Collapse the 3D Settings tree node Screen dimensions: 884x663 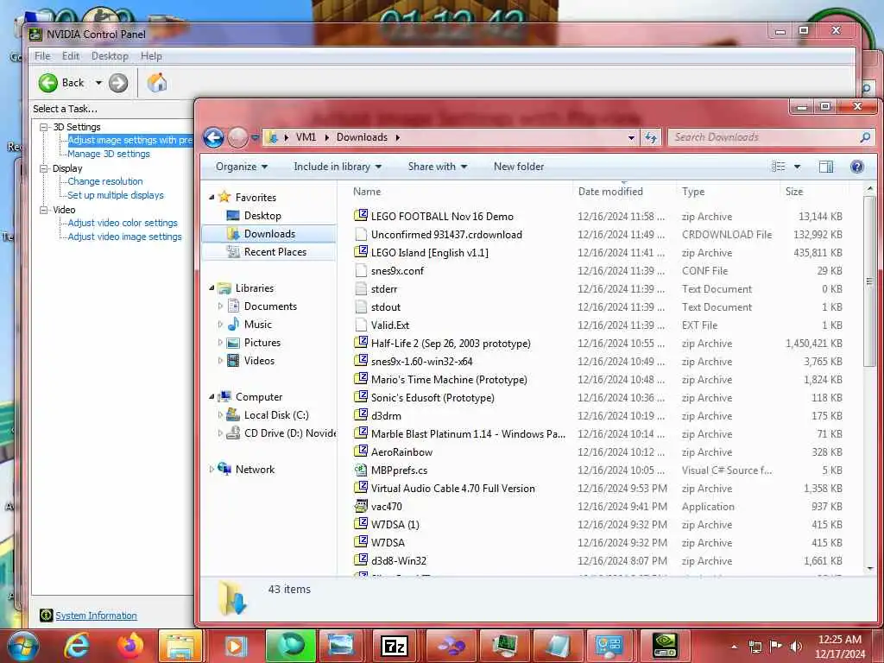43,127
